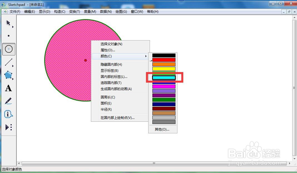Image resolution: width=297 pixels, height=173 pixels.
Task: Pick the red color swatch
Action: (x=164, y=60)
